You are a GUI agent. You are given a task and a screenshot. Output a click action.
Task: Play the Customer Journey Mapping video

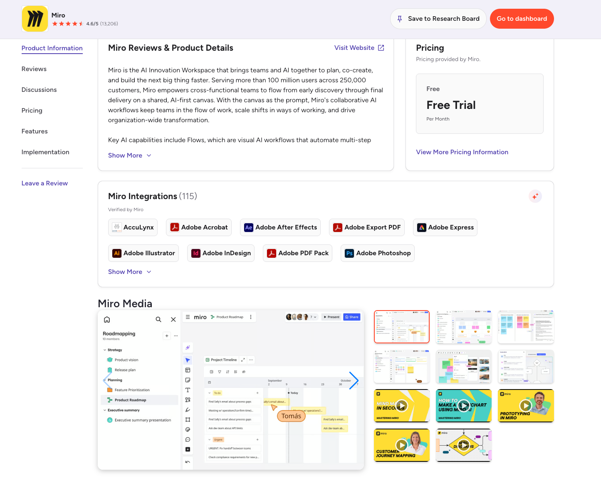[402, 445]
